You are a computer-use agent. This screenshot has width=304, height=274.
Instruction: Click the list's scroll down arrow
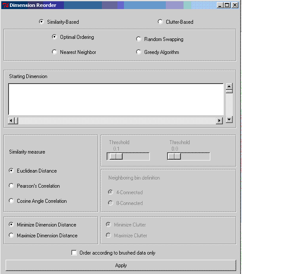click(229, 120)
